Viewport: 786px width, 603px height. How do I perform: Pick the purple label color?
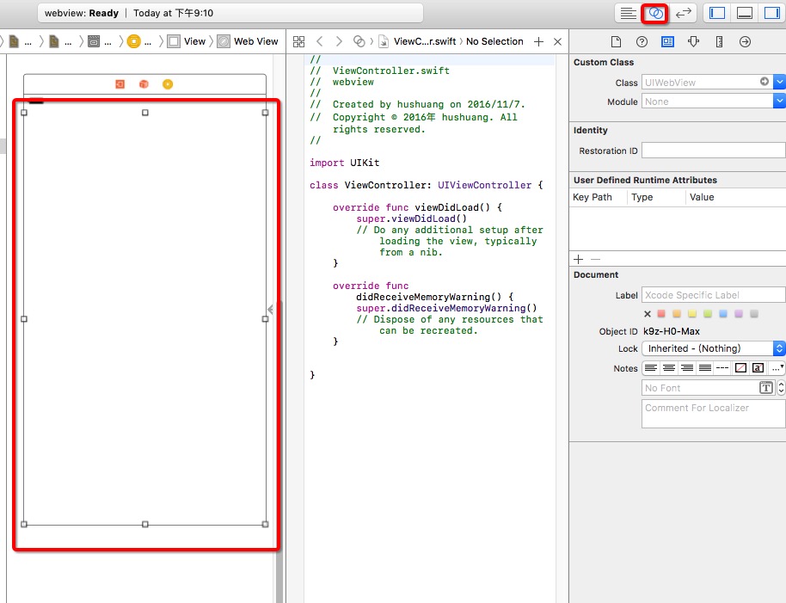(x=739, y=314)
